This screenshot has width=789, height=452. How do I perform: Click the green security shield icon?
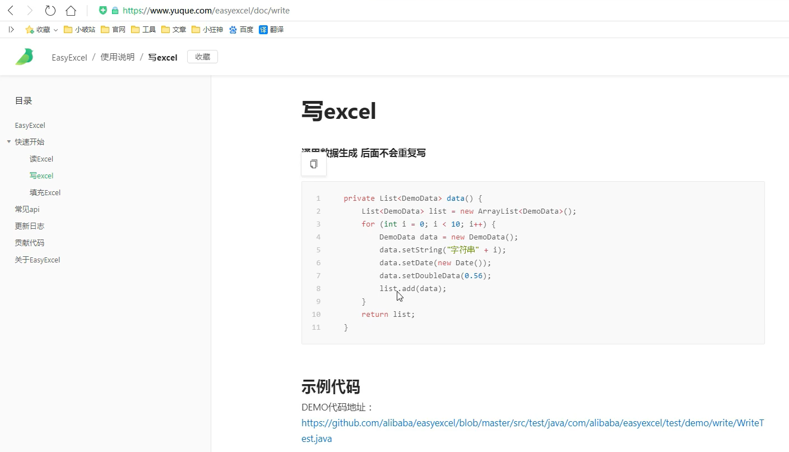coord(103,10)
